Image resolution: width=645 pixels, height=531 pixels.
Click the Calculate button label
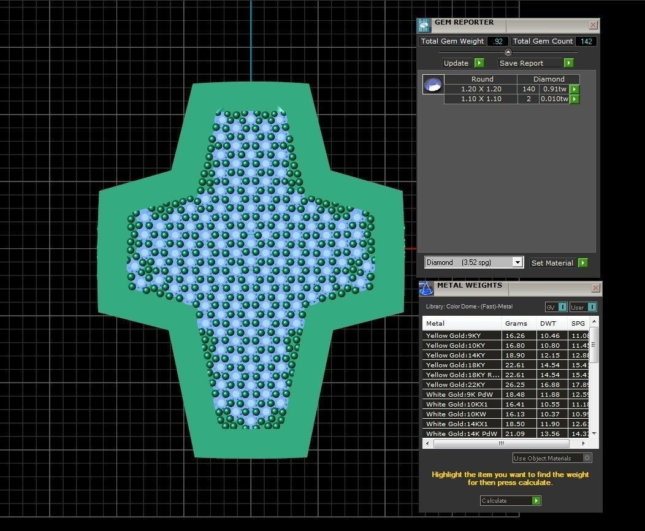click(494, 500)
